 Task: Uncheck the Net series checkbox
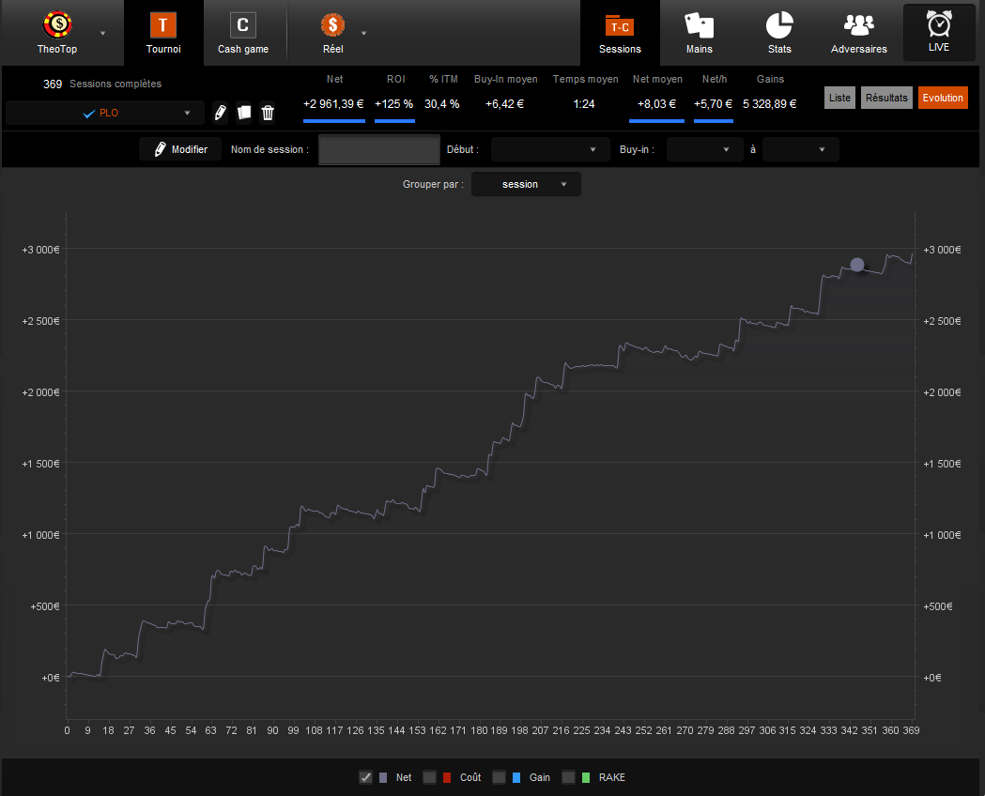pos(365,777)
